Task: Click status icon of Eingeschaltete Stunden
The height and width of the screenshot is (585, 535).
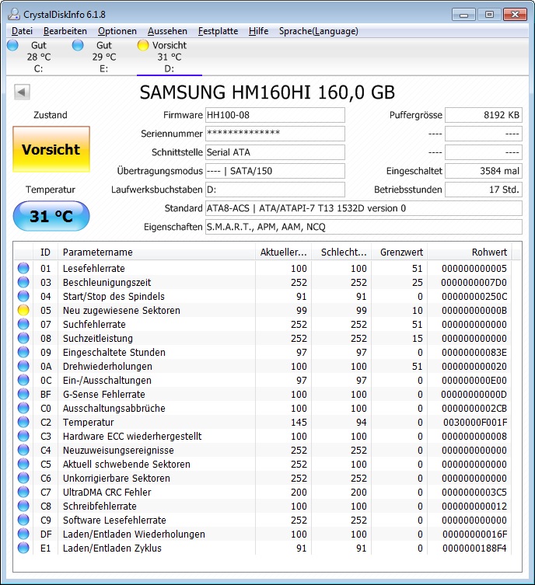Action: click(23, 352)
